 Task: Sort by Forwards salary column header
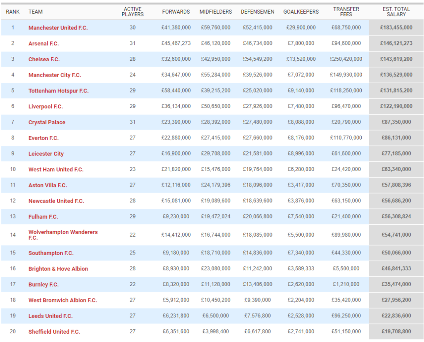pyautogui.click(x=176, y=12)
